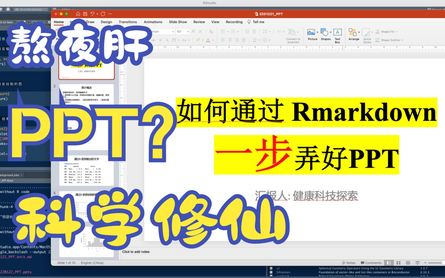The width and height of the screenshot is (445, 278).
Task: Open the Slide Show ribbon tab
Action: pos(178,22)
